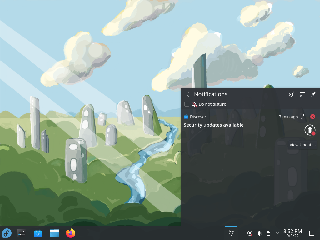Viewport: 320px width, 240px height.
Task: Click the Do not disturb label
Action: tap(212, 104)
